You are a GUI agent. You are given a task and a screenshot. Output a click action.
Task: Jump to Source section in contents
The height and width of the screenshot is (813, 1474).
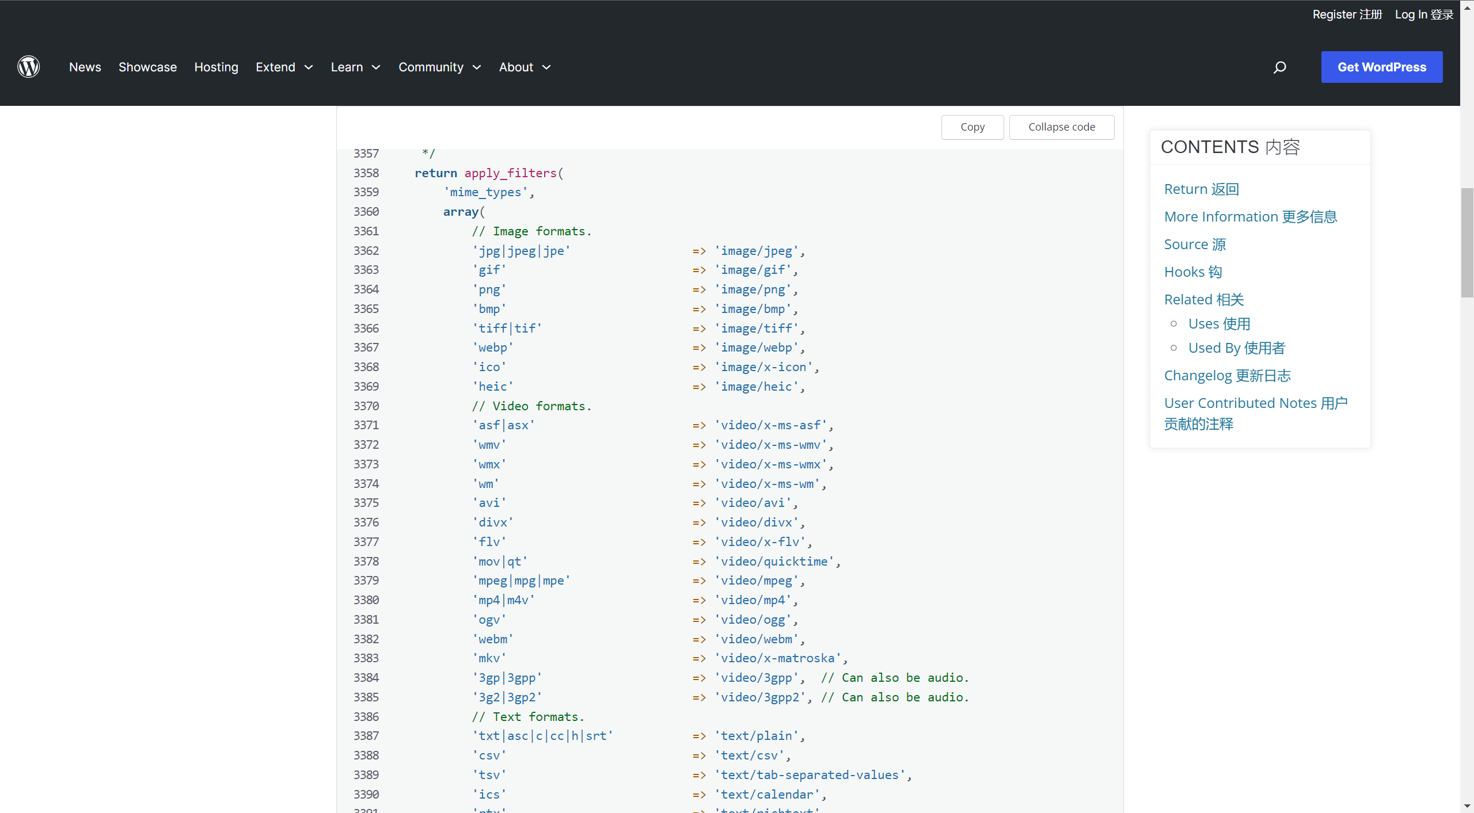1195,245
